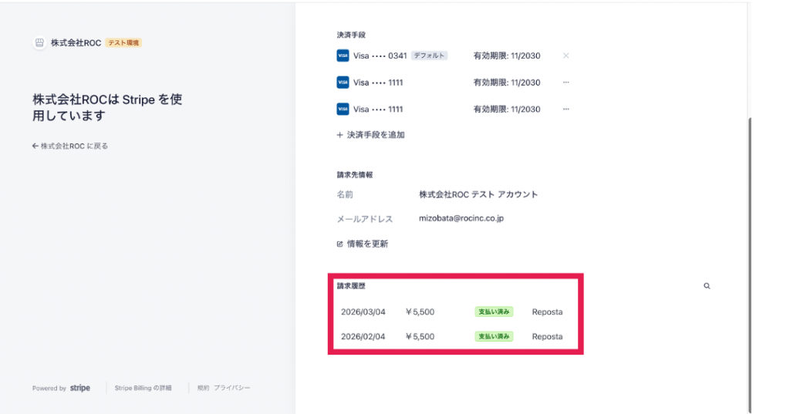Go back via 株式会社ROC に戻る link

(x=70, y=146)
